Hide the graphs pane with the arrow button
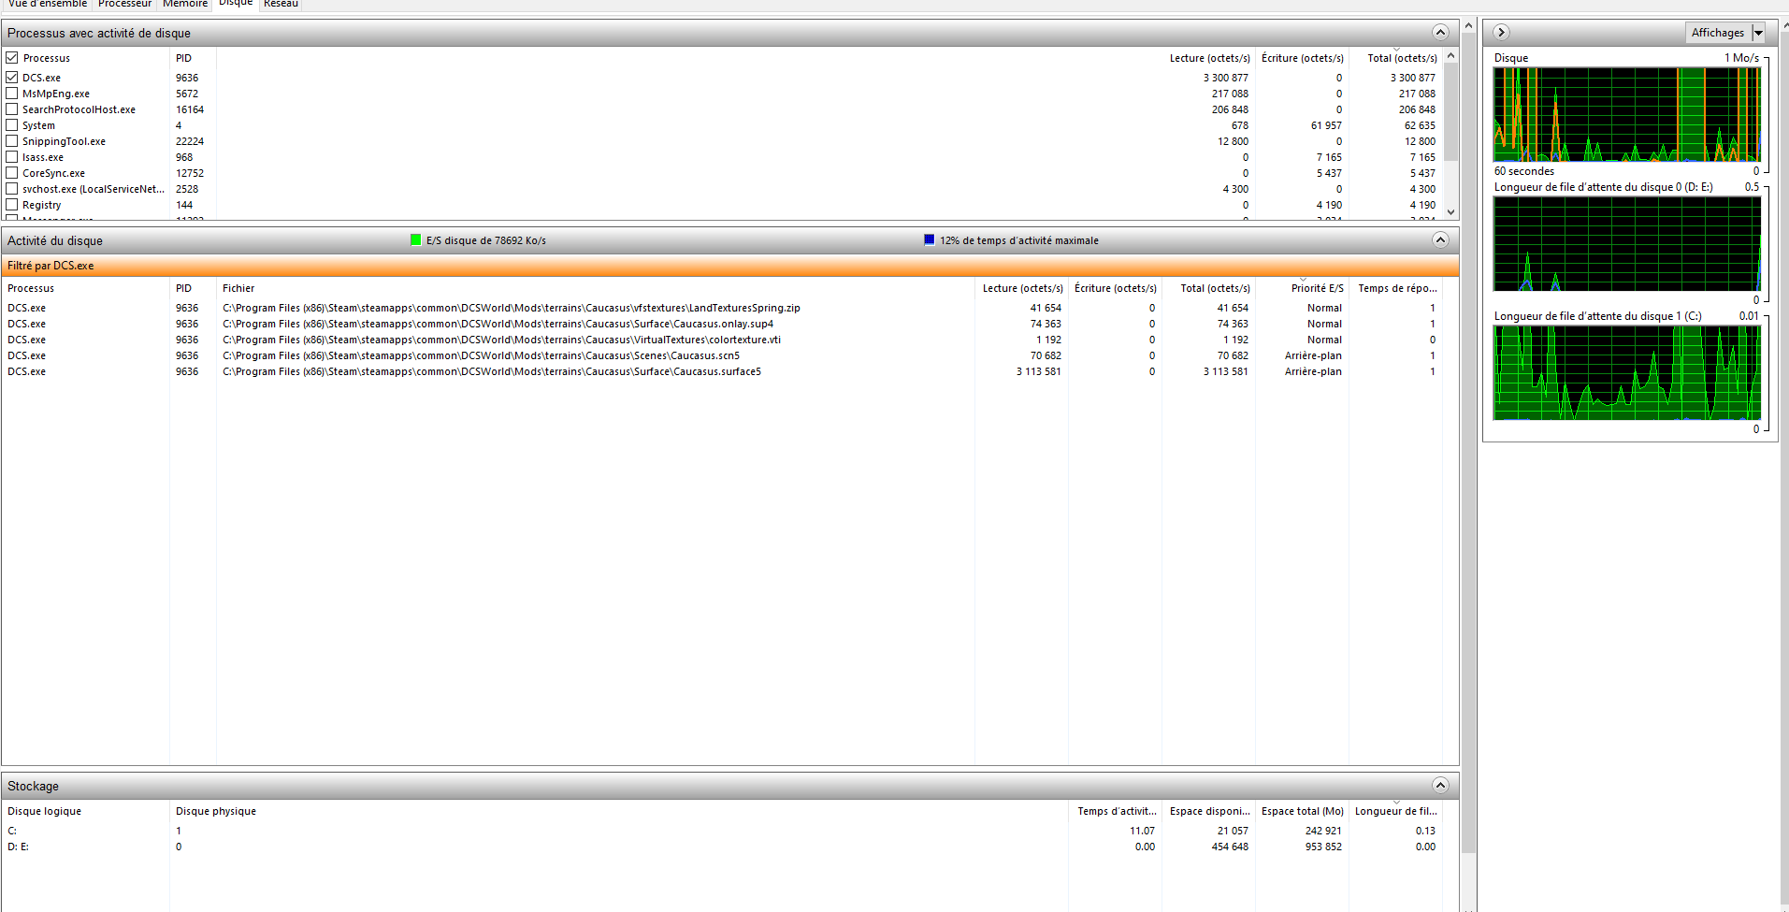 click(x=1501, y=33)
